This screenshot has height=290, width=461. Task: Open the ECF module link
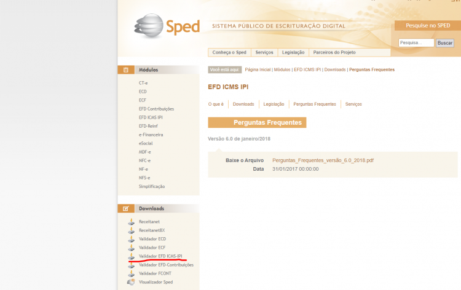click(x=143, y=100)
